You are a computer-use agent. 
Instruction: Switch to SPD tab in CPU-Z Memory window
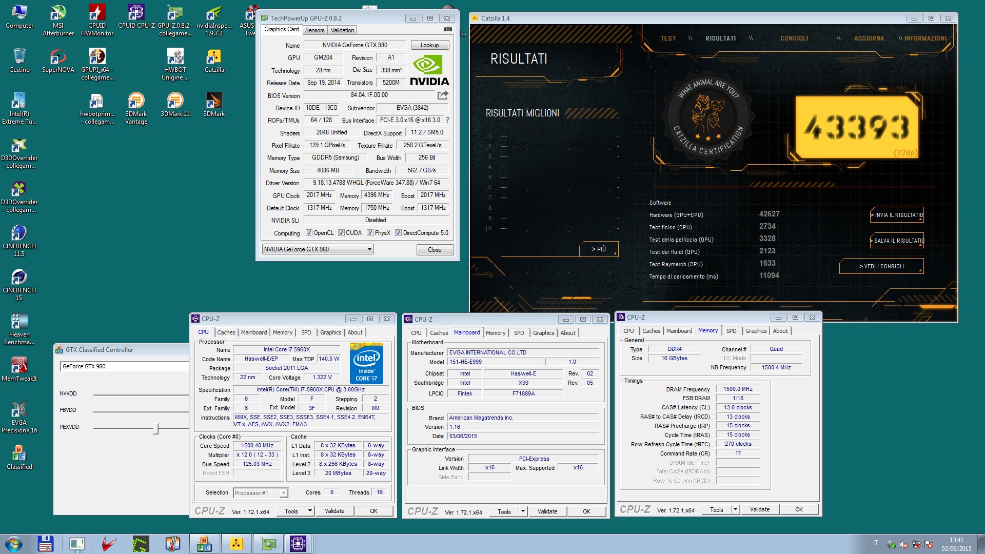pyautogui.click(x=732, y=331)
